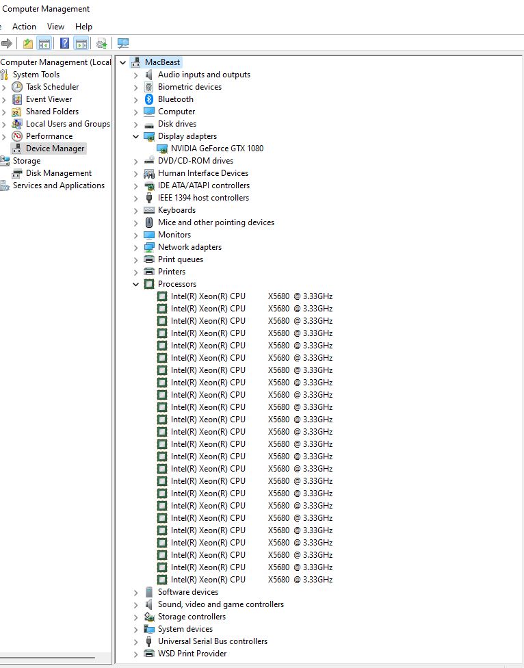Open the Help menu
This screenshot has width=524, height=668.
[84, 27]
